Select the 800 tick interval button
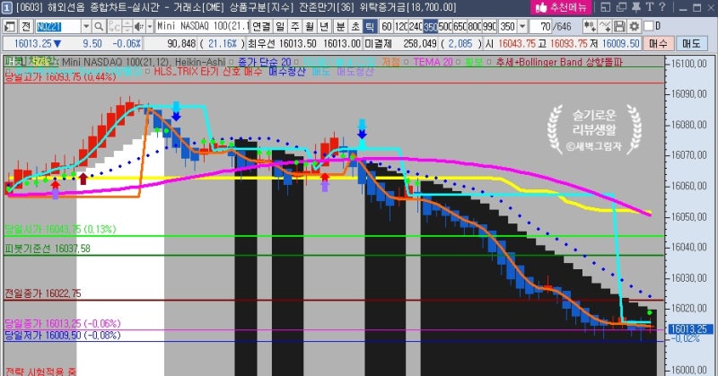 point(475,27)
